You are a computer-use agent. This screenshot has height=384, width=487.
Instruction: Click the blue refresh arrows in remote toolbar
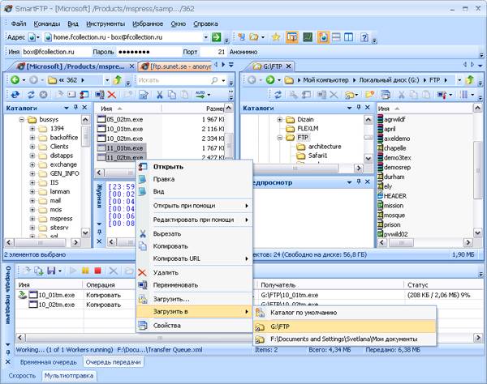[31, 95]
